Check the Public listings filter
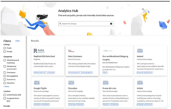Image resolution: width=171 pixels, height=109 pixels. pos(5,48)
